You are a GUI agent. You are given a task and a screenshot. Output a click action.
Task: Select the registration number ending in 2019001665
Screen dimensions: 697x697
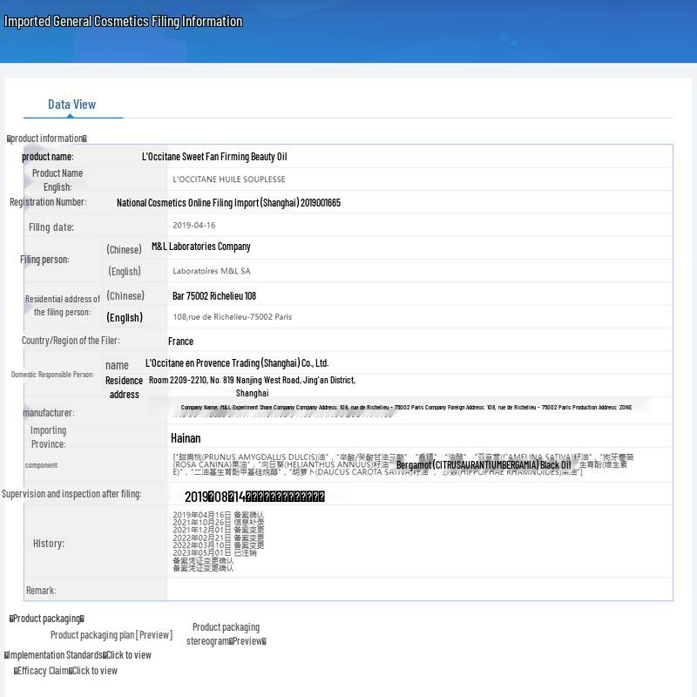228,203
